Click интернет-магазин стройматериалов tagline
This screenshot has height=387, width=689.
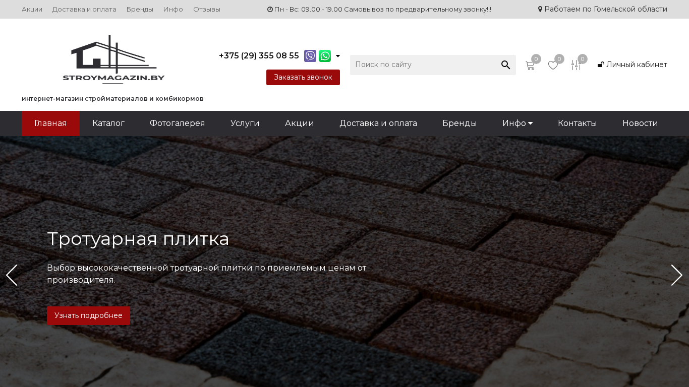112,99
